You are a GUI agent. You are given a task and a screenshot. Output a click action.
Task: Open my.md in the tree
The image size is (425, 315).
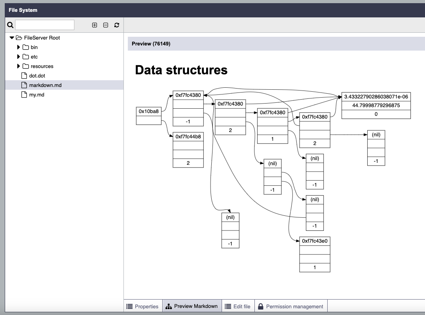pos(36,95)
